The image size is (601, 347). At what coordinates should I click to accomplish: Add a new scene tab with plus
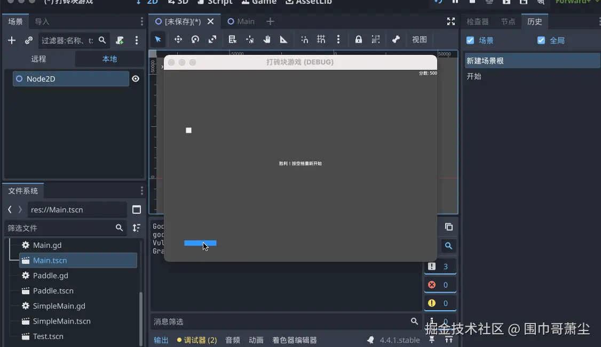270,21
